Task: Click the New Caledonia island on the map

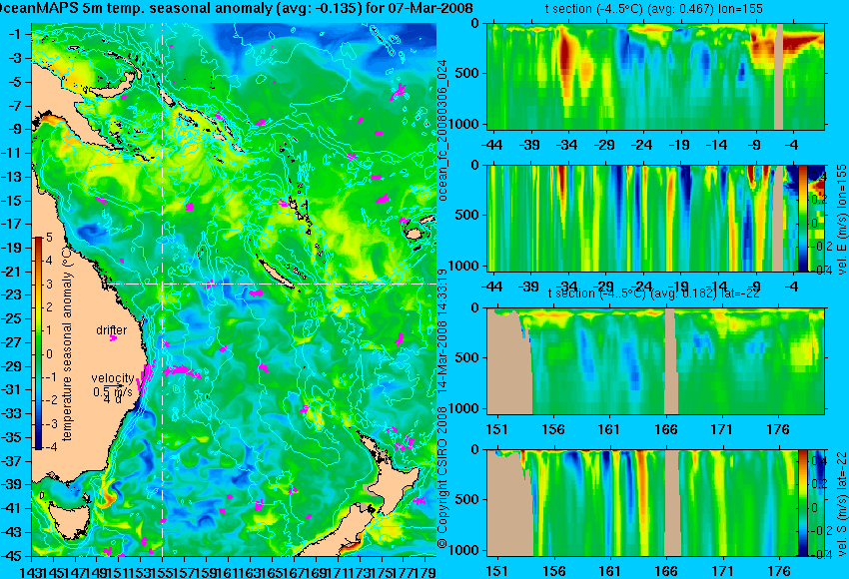Action: [x=276, y=275]
